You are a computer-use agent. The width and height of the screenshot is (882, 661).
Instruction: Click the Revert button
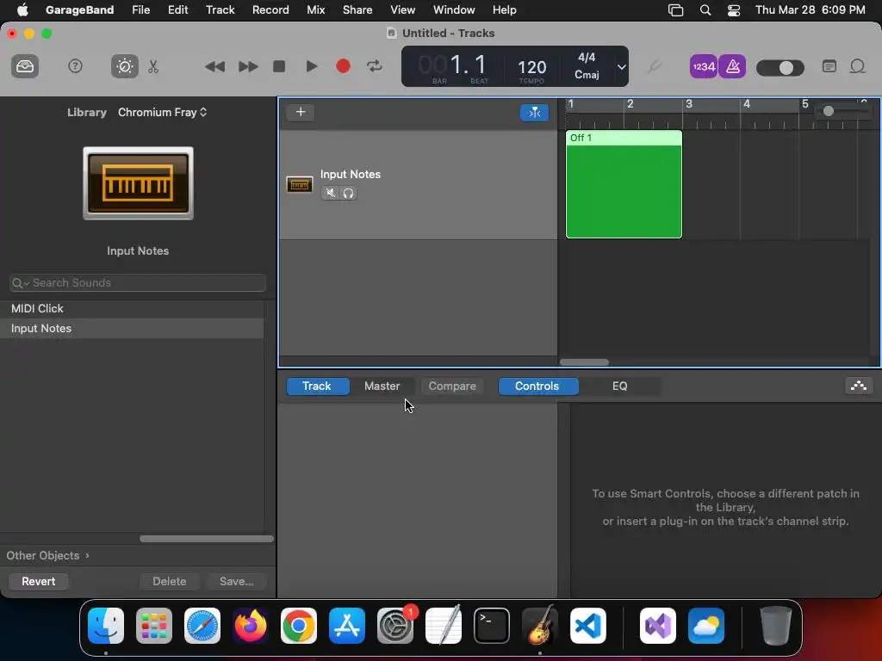pos(38,581)
